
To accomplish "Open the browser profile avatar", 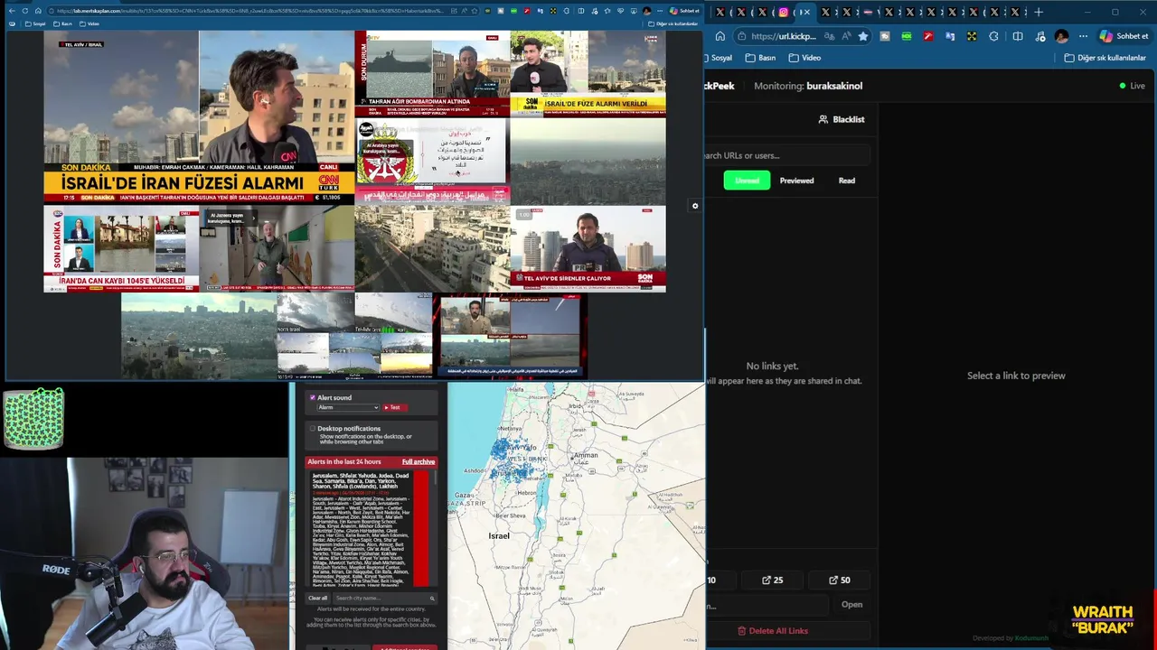I will (x=1061, y=36).
